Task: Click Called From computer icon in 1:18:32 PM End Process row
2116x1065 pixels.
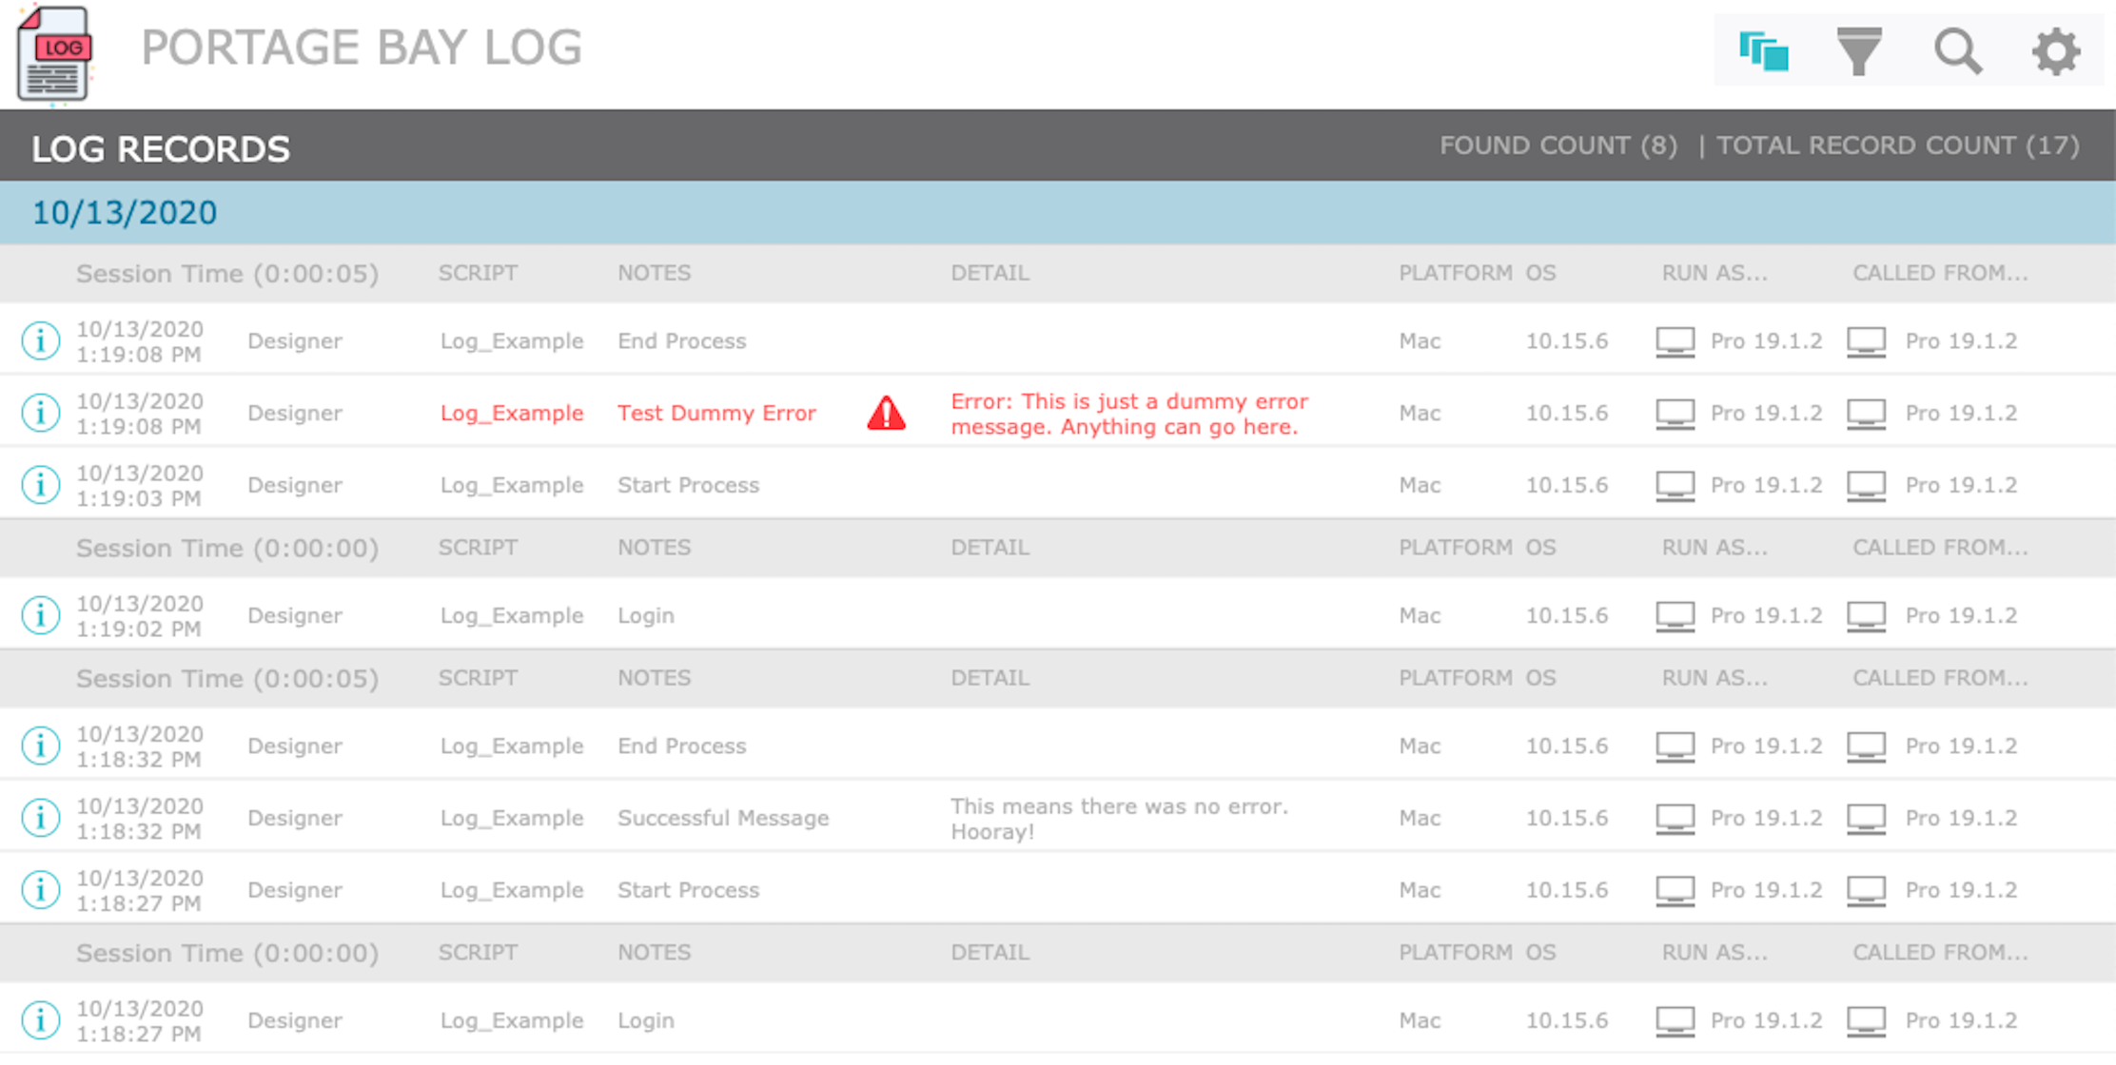Action: [x=1867, y=747]
